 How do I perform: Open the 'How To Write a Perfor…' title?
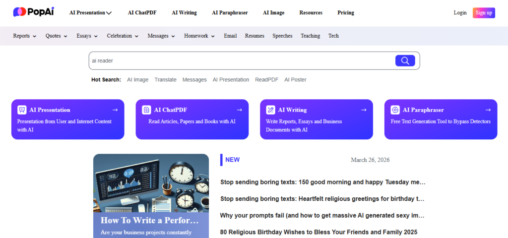coord(149,220)
